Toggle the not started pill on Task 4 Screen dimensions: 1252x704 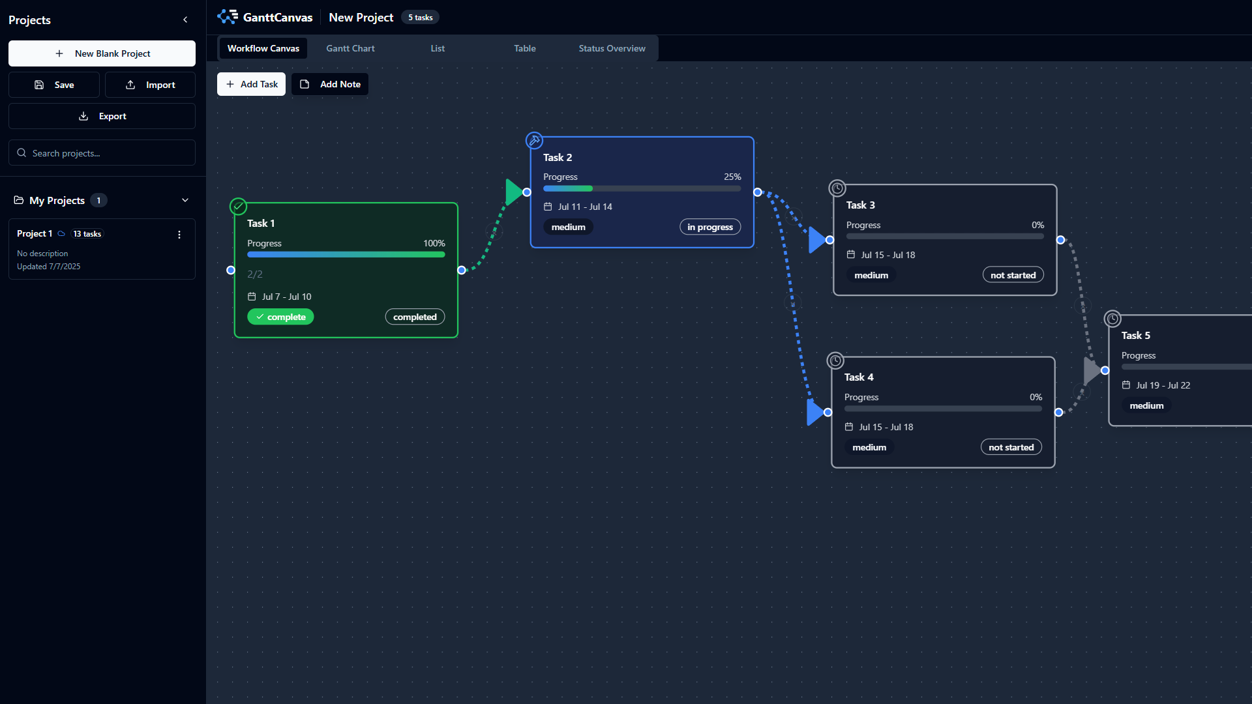point(1011,447)
